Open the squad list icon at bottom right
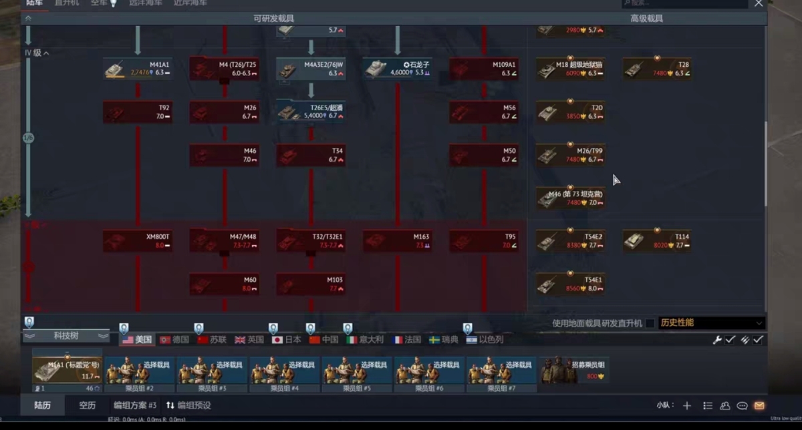This screenshot has width=802, height=430. pyautogui.click(x=708, y=405)
